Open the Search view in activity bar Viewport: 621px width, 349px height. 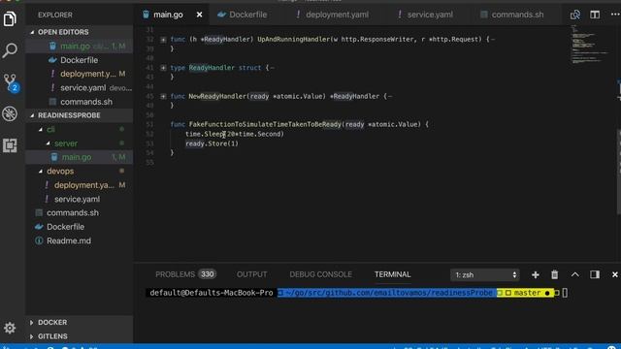pos(10,50)
